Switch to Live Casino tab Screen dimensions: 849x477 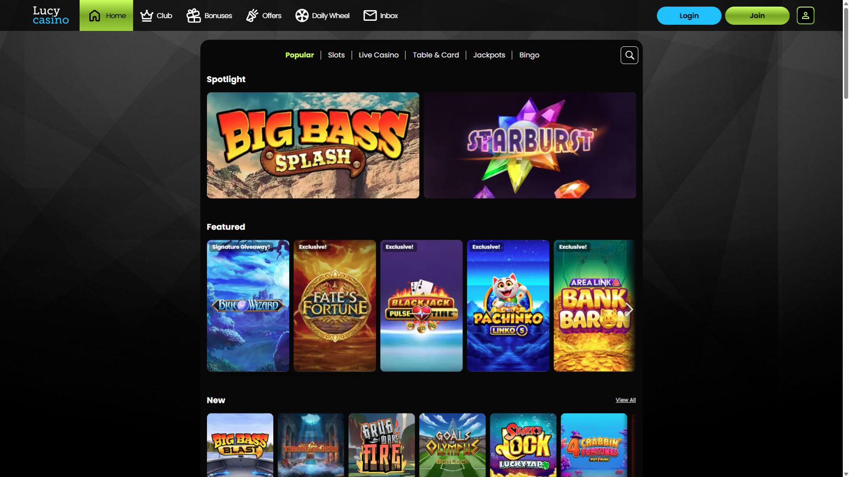tap(379, 55)
